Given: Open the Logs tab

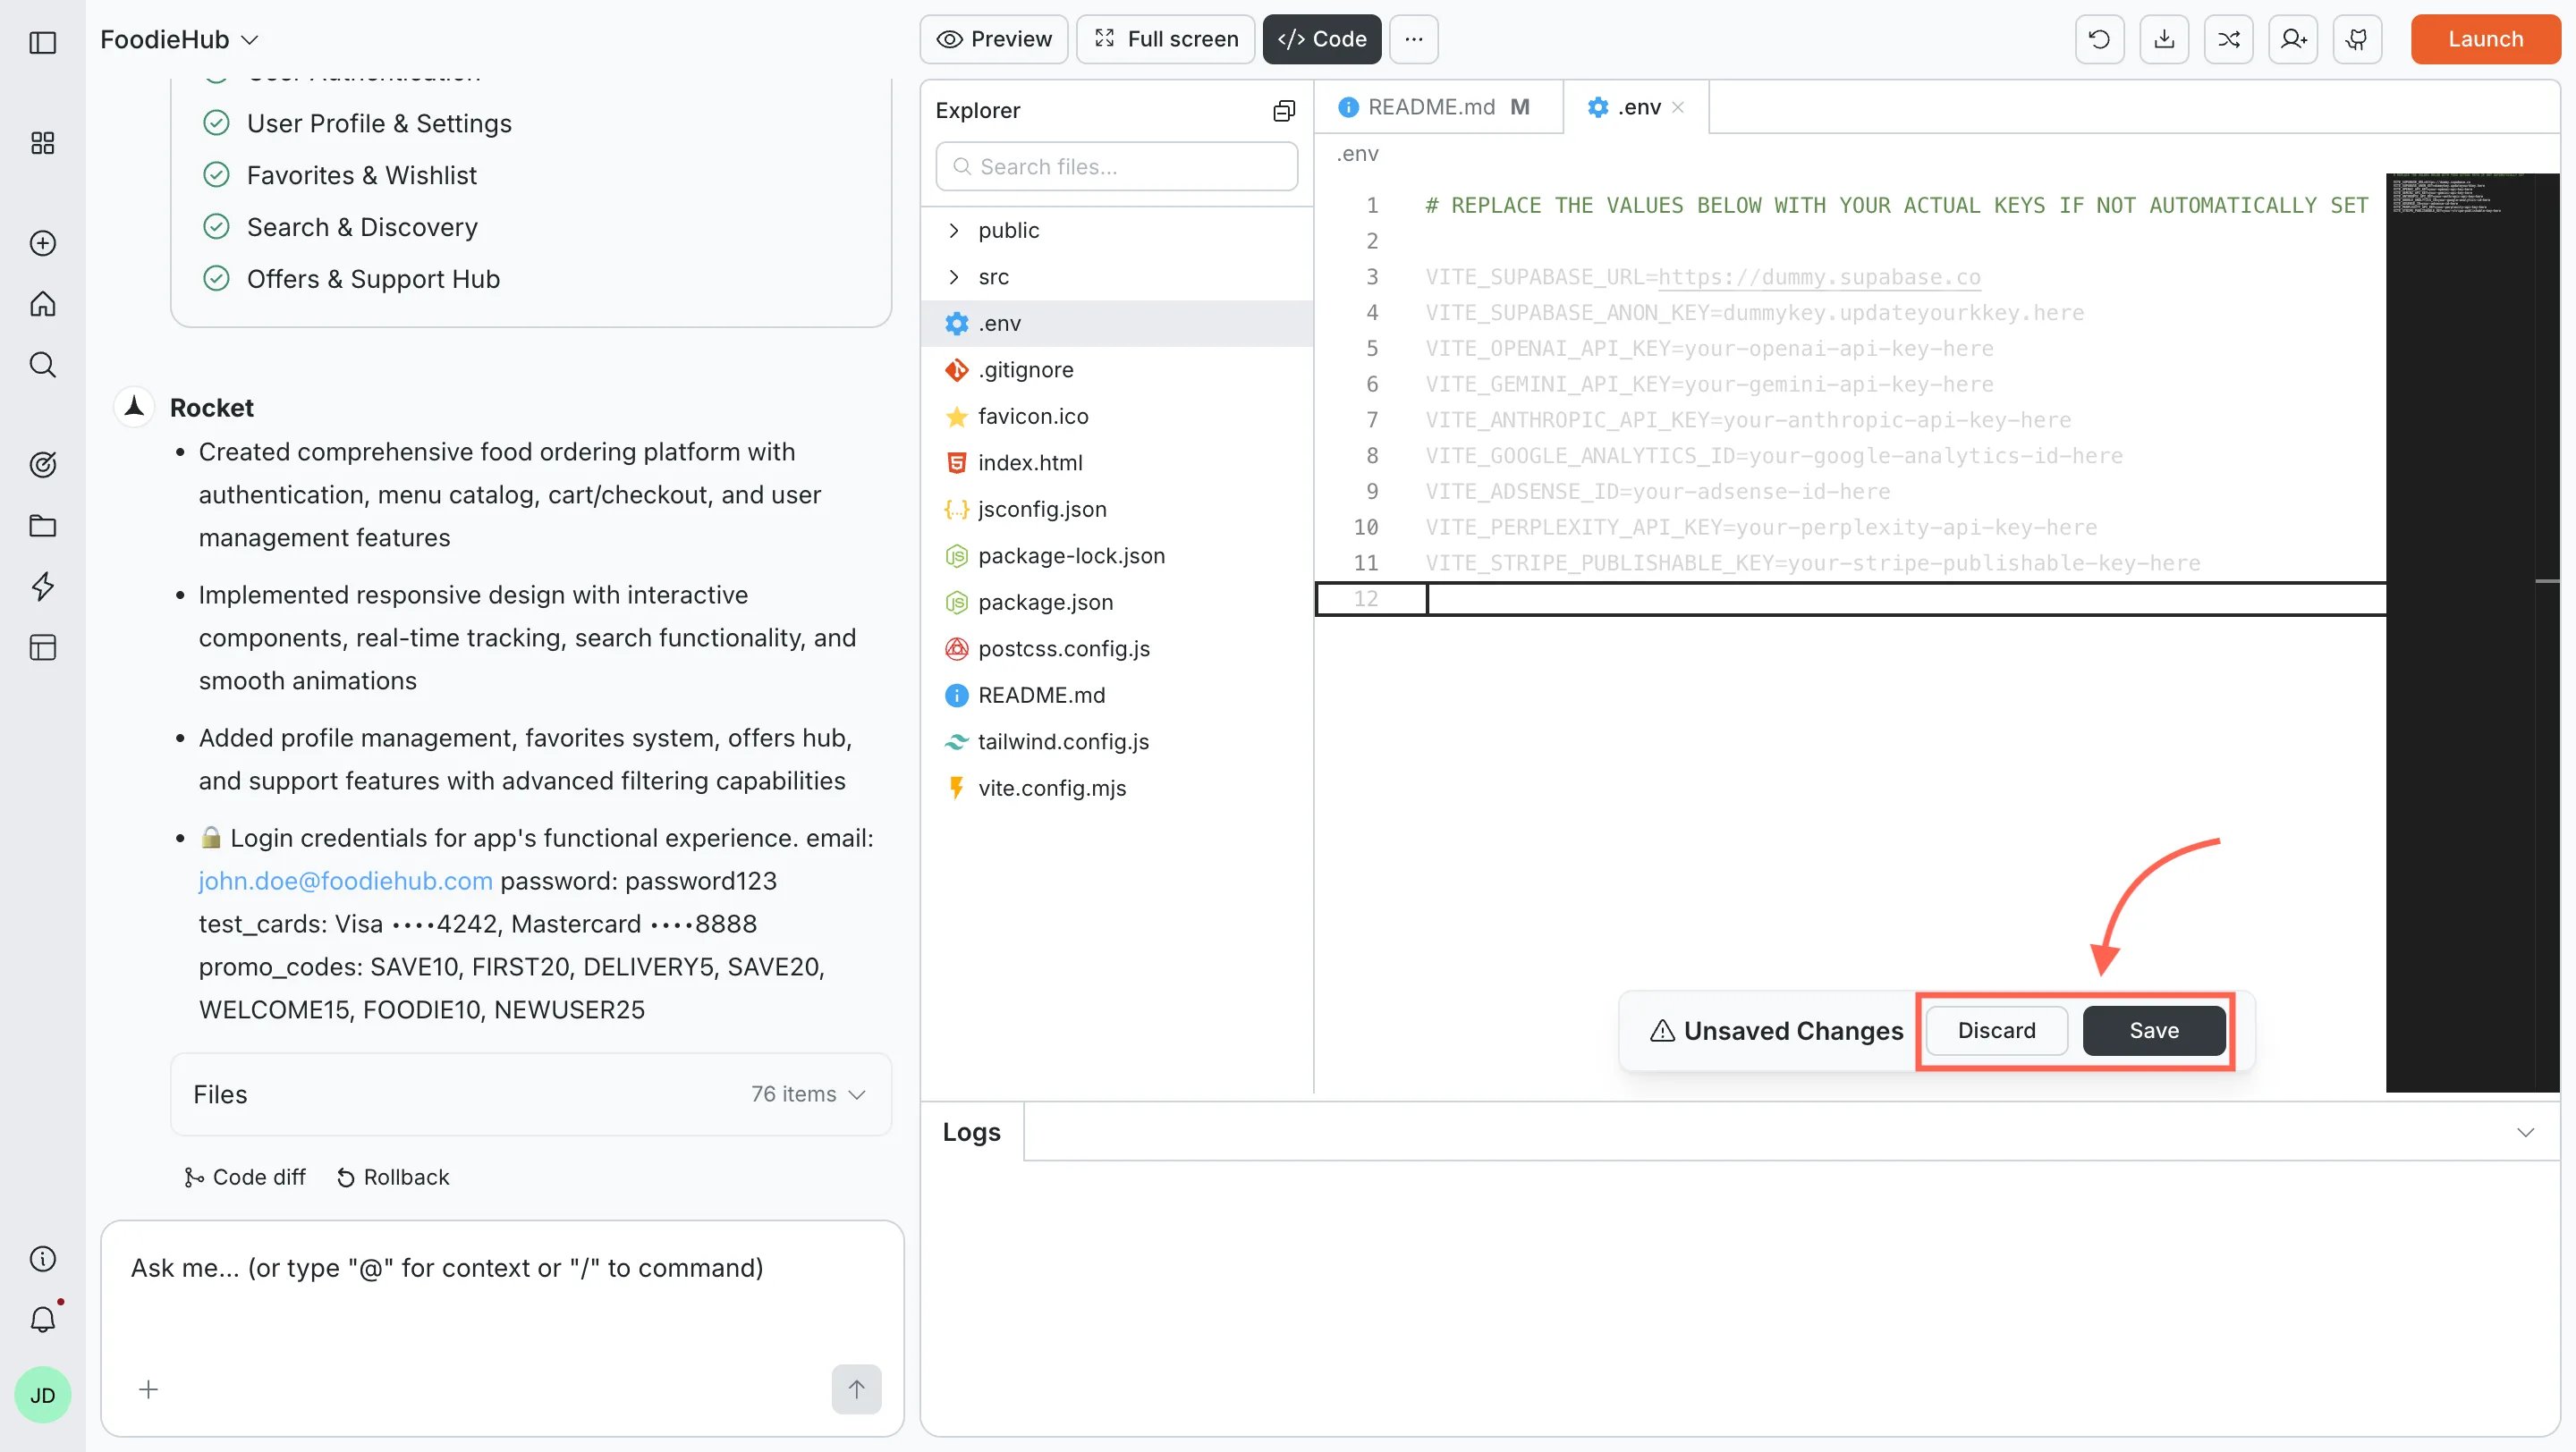Looking at the screenshot, I should pyautogui.click(x=971, y=1132).
